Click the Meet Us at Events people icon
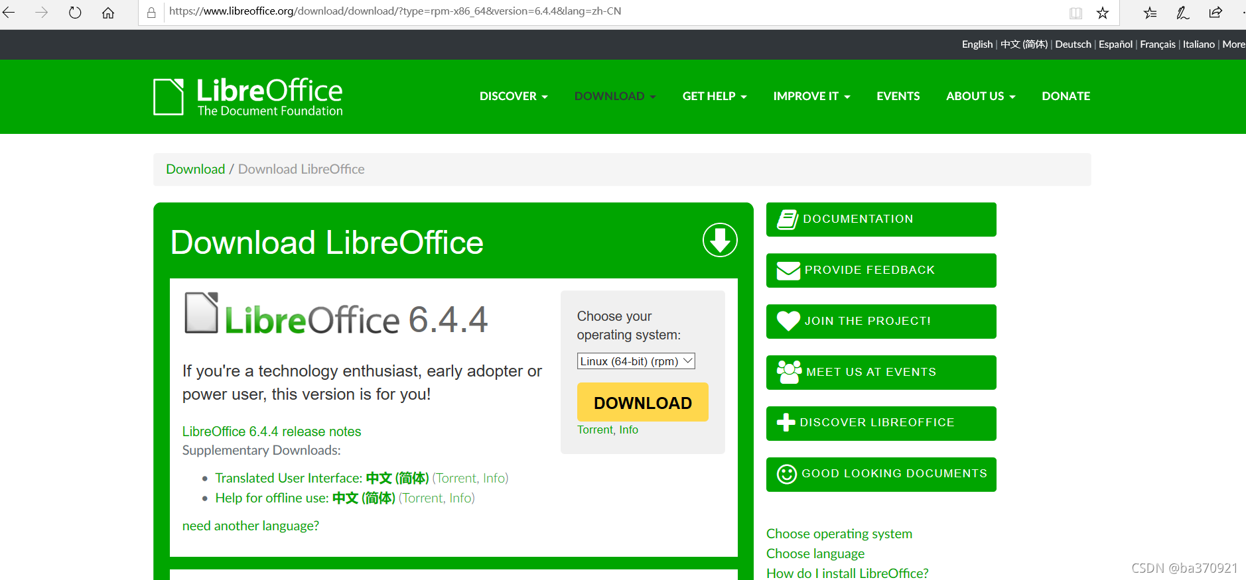The width and height of the screenshot is (1246, 580). coord(789,372)
